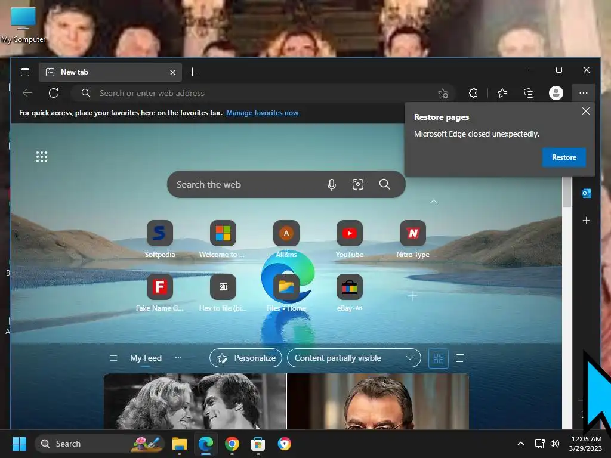The height and width of the screenshot is (458, 611).
Task: Go back using the back arrow
Action: [27, 93]
